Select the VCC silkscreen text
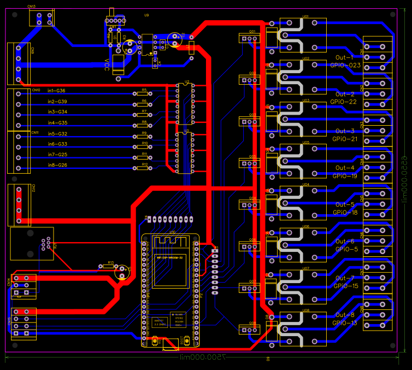Viewport: 412px width, 370px height. click(107, 65)
